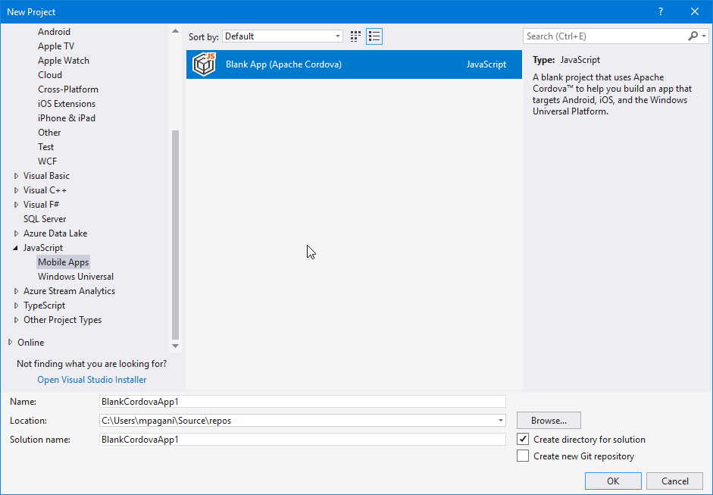Close the New Project dialog
This screenshot has width=713, height=495.
click(695, 12)
